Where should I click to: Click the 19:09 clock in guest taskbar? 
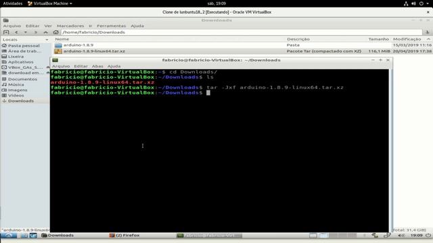416,236
